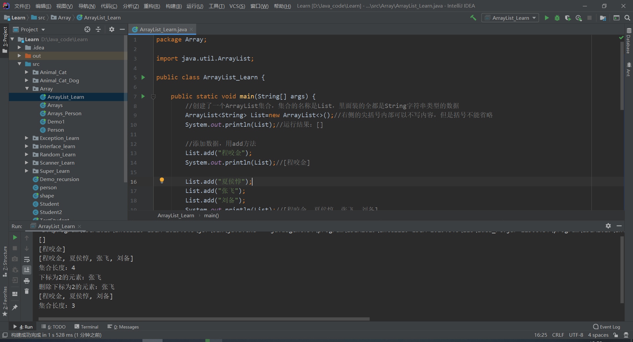Image resolution: width=633 pixels, height=342 pixels.
Task: Open Run panel settings gear
Action: pos(608,226)
